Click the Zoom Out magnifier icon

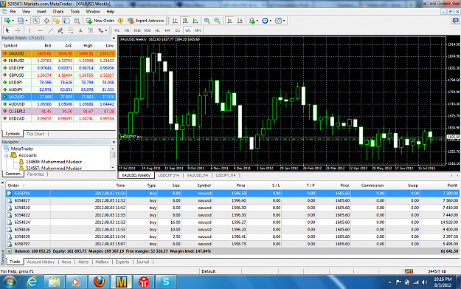pyautogui.click(x=217, y=21)
